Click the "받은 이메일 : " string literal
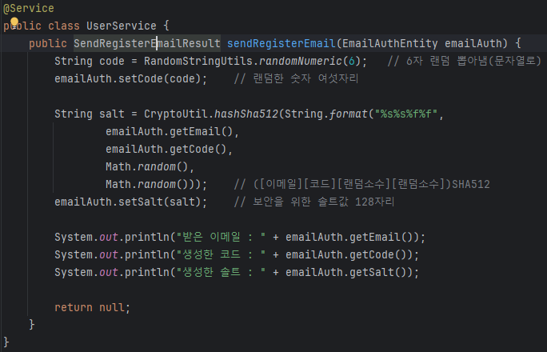Screen dimensions: 547x352 pos(222,238)
